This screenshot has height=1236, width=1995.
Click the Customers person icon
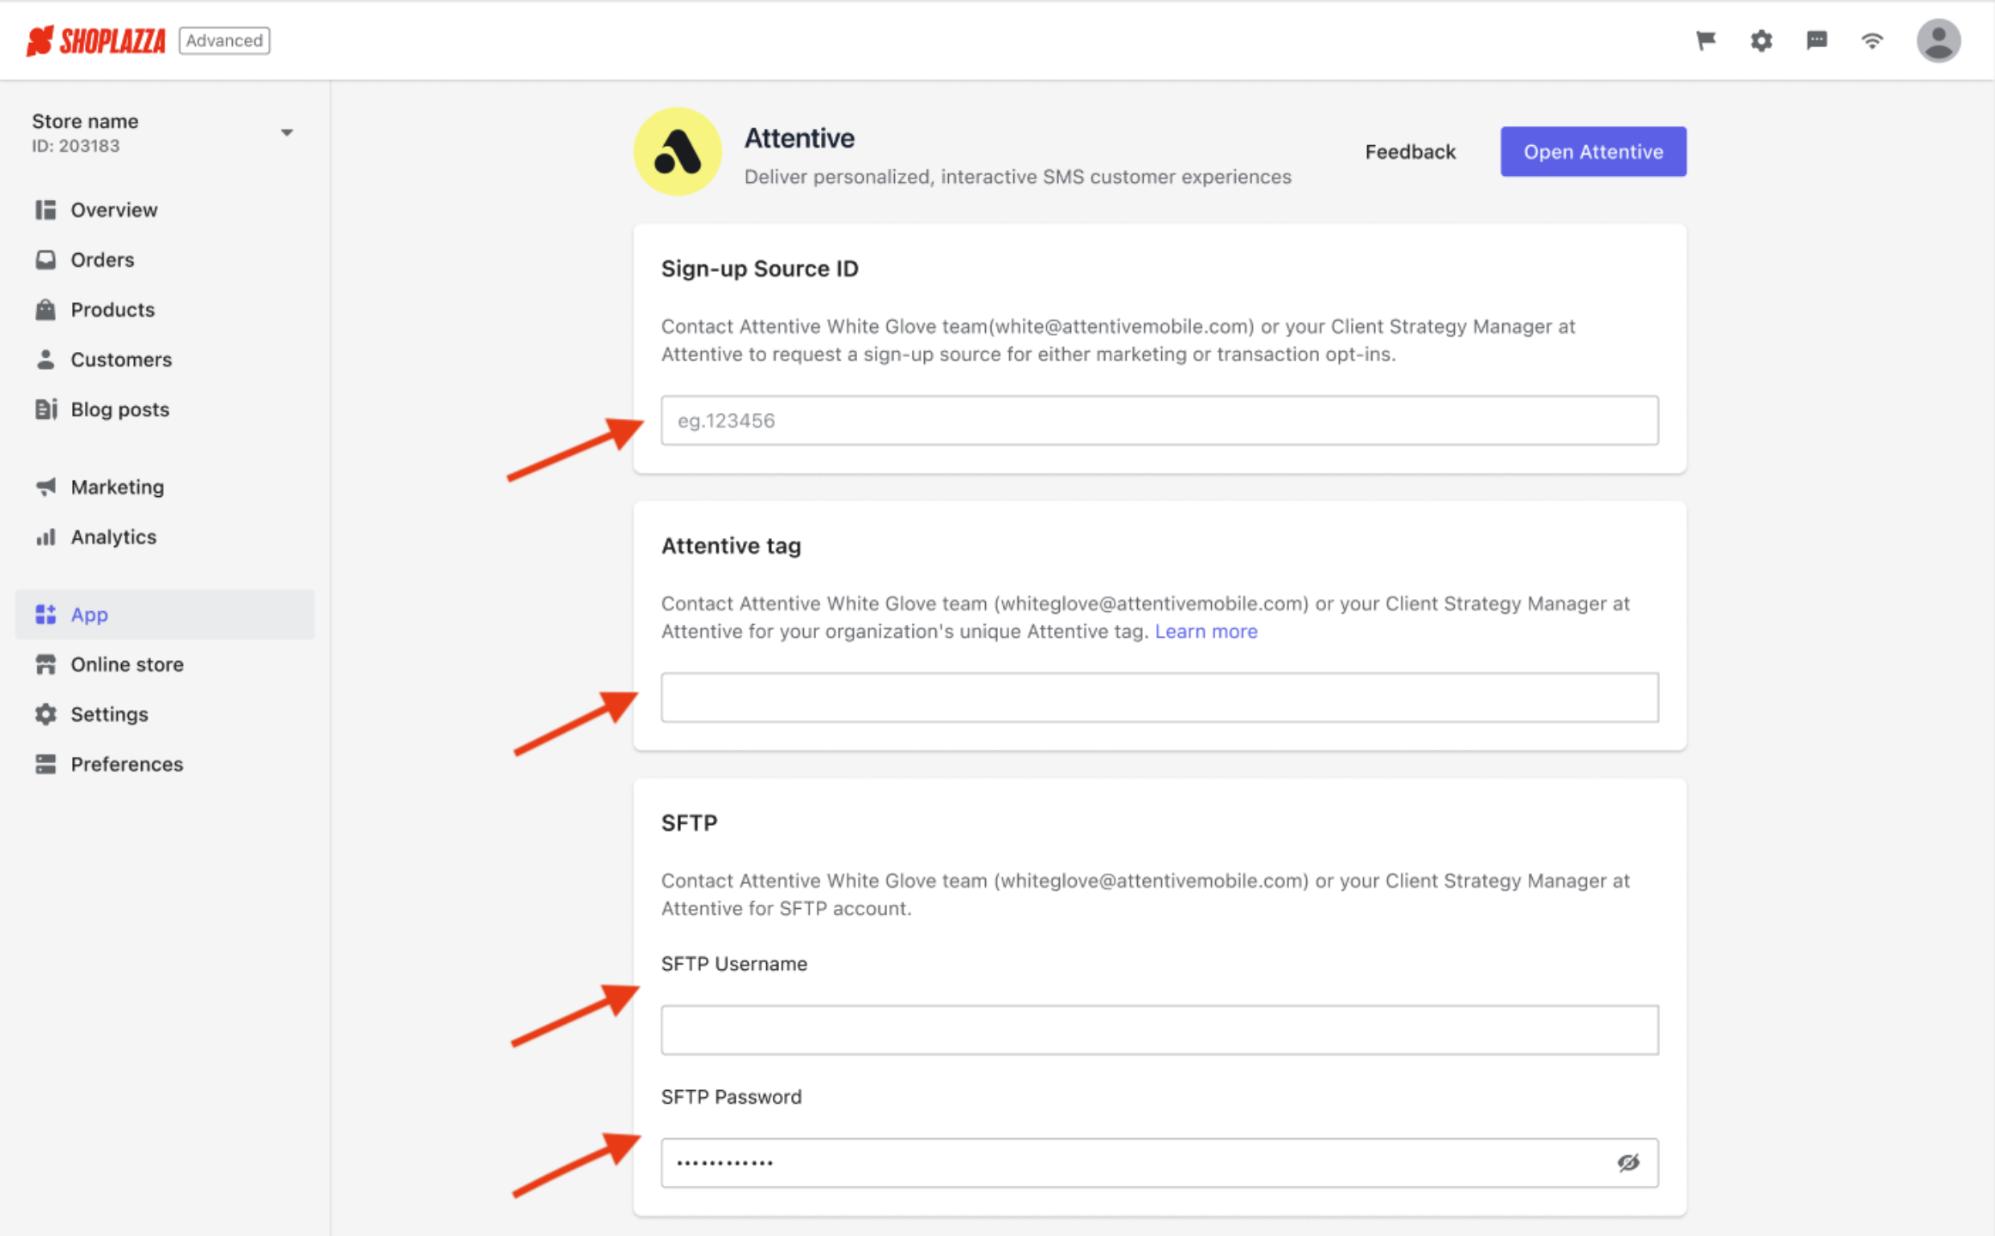tap(46, 359)
